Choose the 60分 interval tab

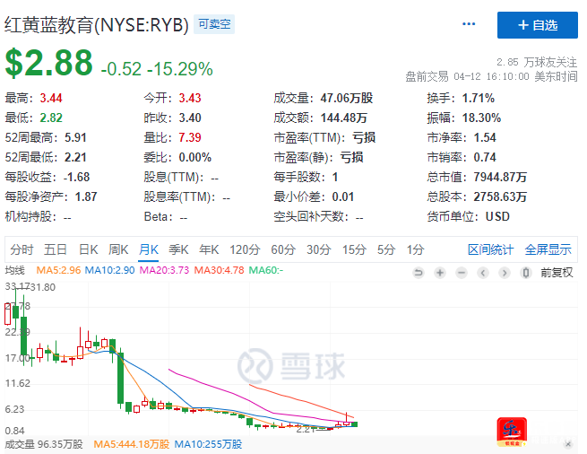(x=282, y=249)
